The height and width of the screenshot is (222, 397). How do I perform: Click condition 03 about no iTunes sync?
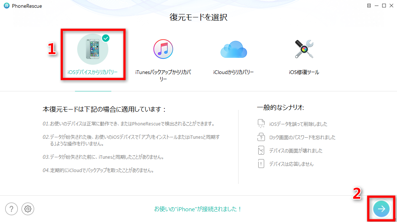pos(104,157)
